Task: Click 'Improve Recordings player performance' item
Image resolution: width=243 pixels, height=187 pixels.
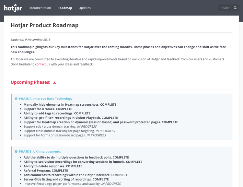Action: tap(72, 184)
